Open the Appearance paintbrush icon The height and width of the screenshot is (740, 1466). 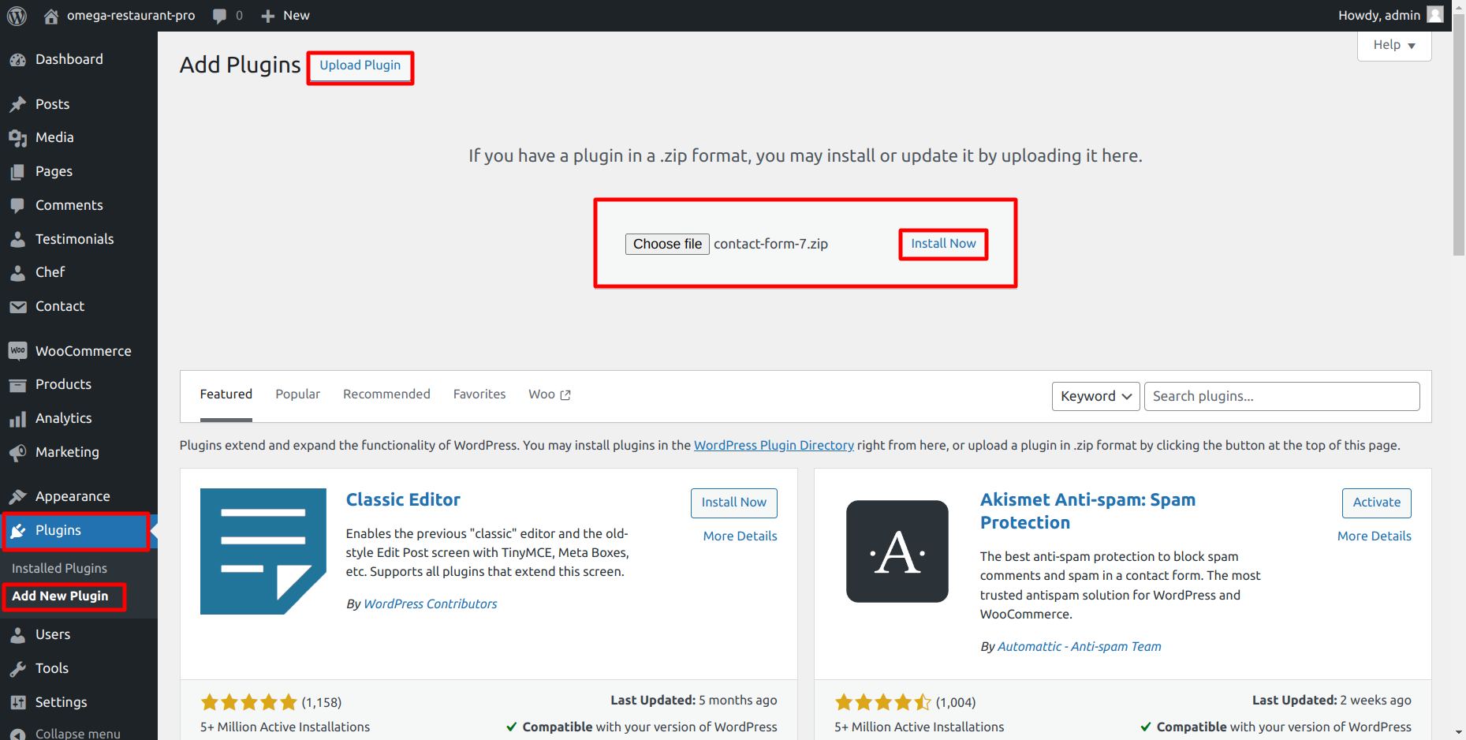pos(17,497)
